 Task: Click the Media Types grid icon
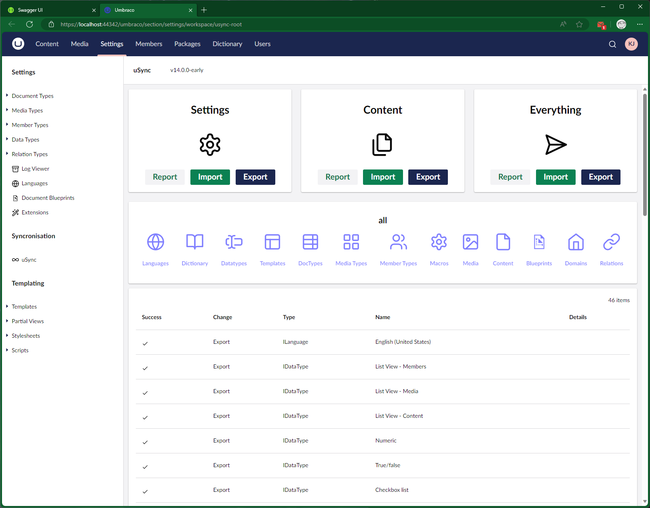(x=351, y=242)
